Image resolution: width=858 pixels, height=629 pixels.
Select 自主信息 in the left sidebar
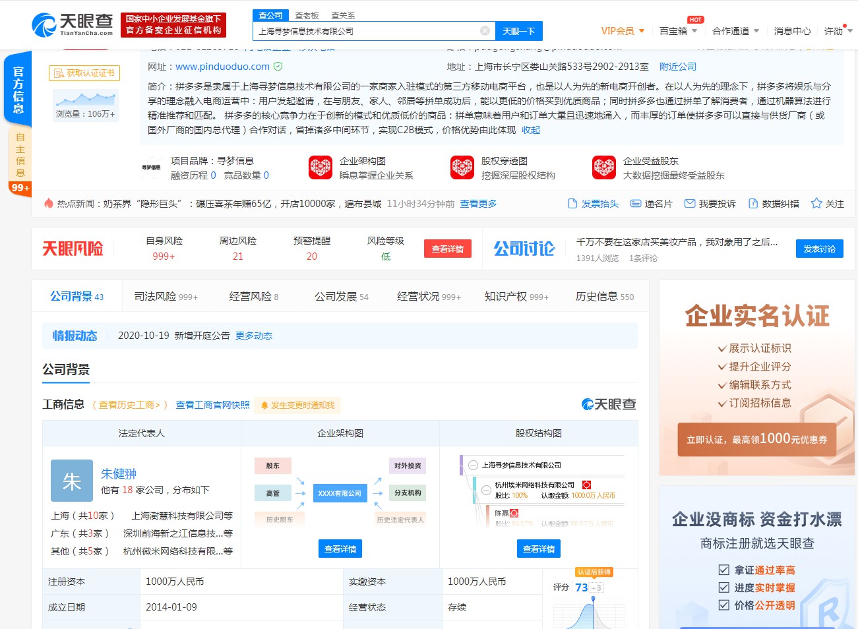20,155
